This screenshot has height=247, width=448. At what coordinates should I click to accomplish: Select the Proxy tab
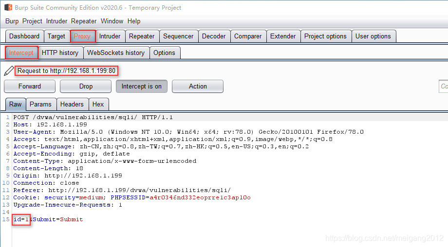(x=83, y=36)
